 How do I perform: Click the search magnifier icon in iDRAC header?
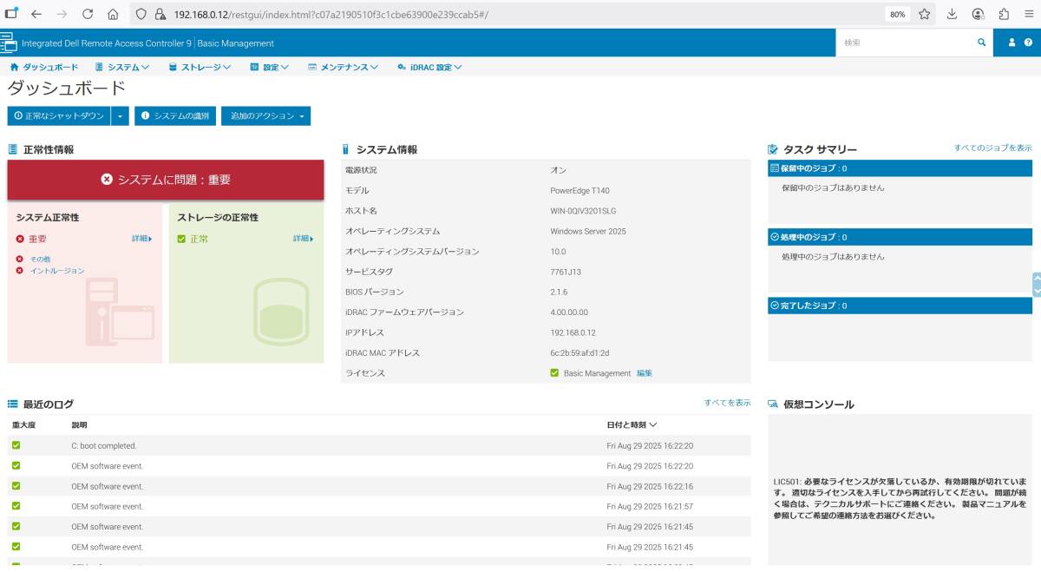click(981, 43)
